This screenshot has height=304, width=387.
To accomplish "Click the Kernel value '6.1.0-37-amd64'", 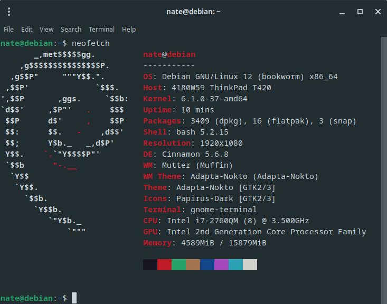I will pyautogui.click(x=214, y=99).
